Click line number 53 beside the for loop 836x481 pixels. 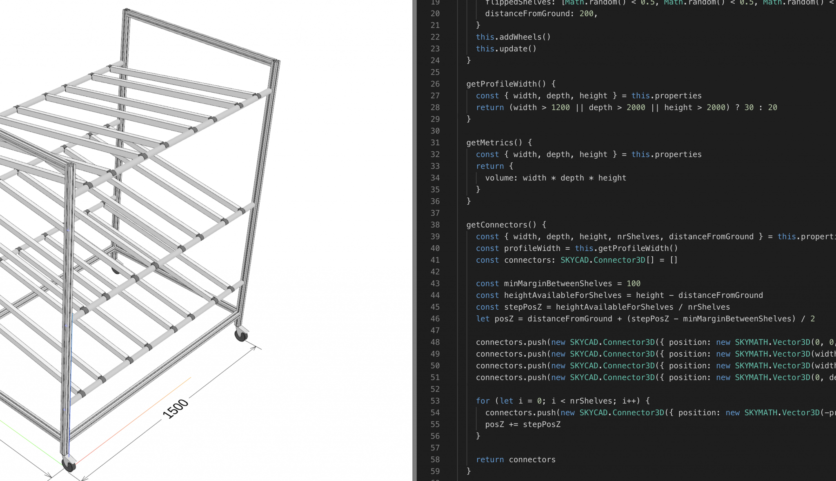coord(435,401)
